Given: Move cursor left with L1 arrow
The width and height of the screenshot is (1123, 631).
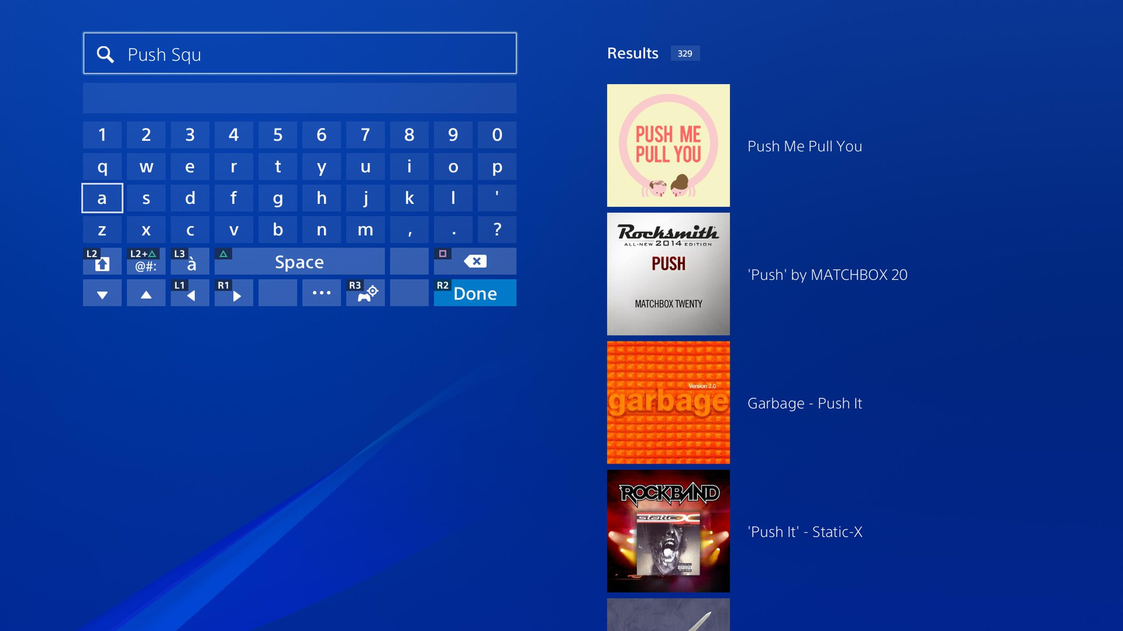Looking at the screenshot, I should click(190, 293).
